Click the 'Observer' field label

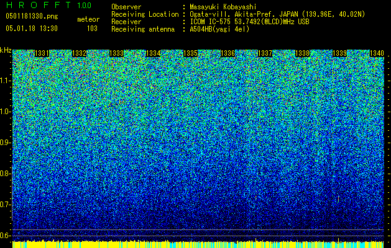point(126,7)
